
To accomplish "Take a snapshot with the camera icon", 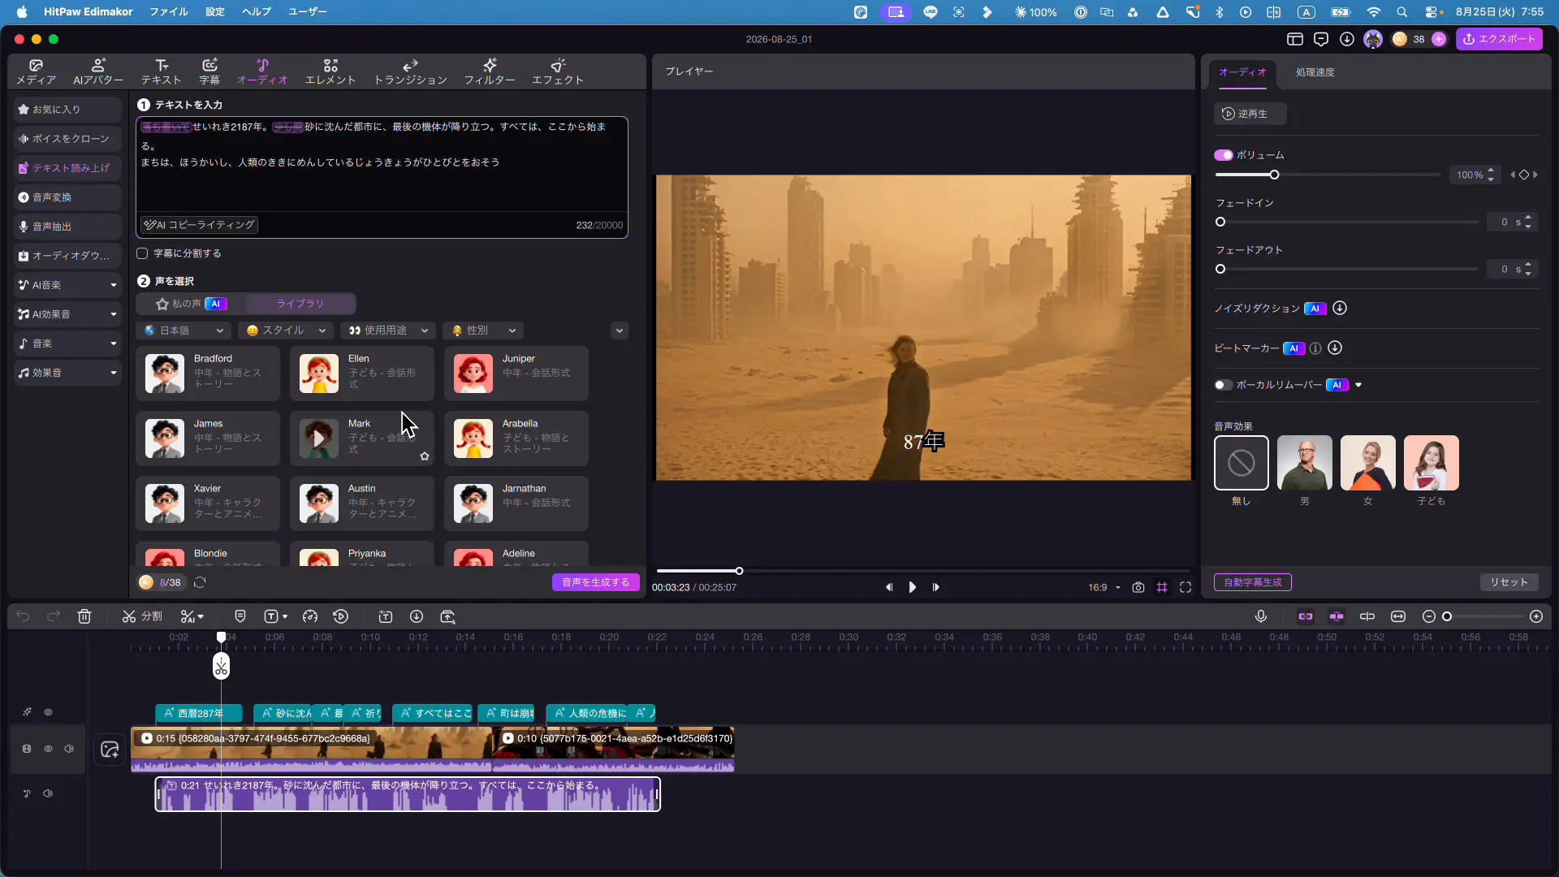I will click(1138, 587).
